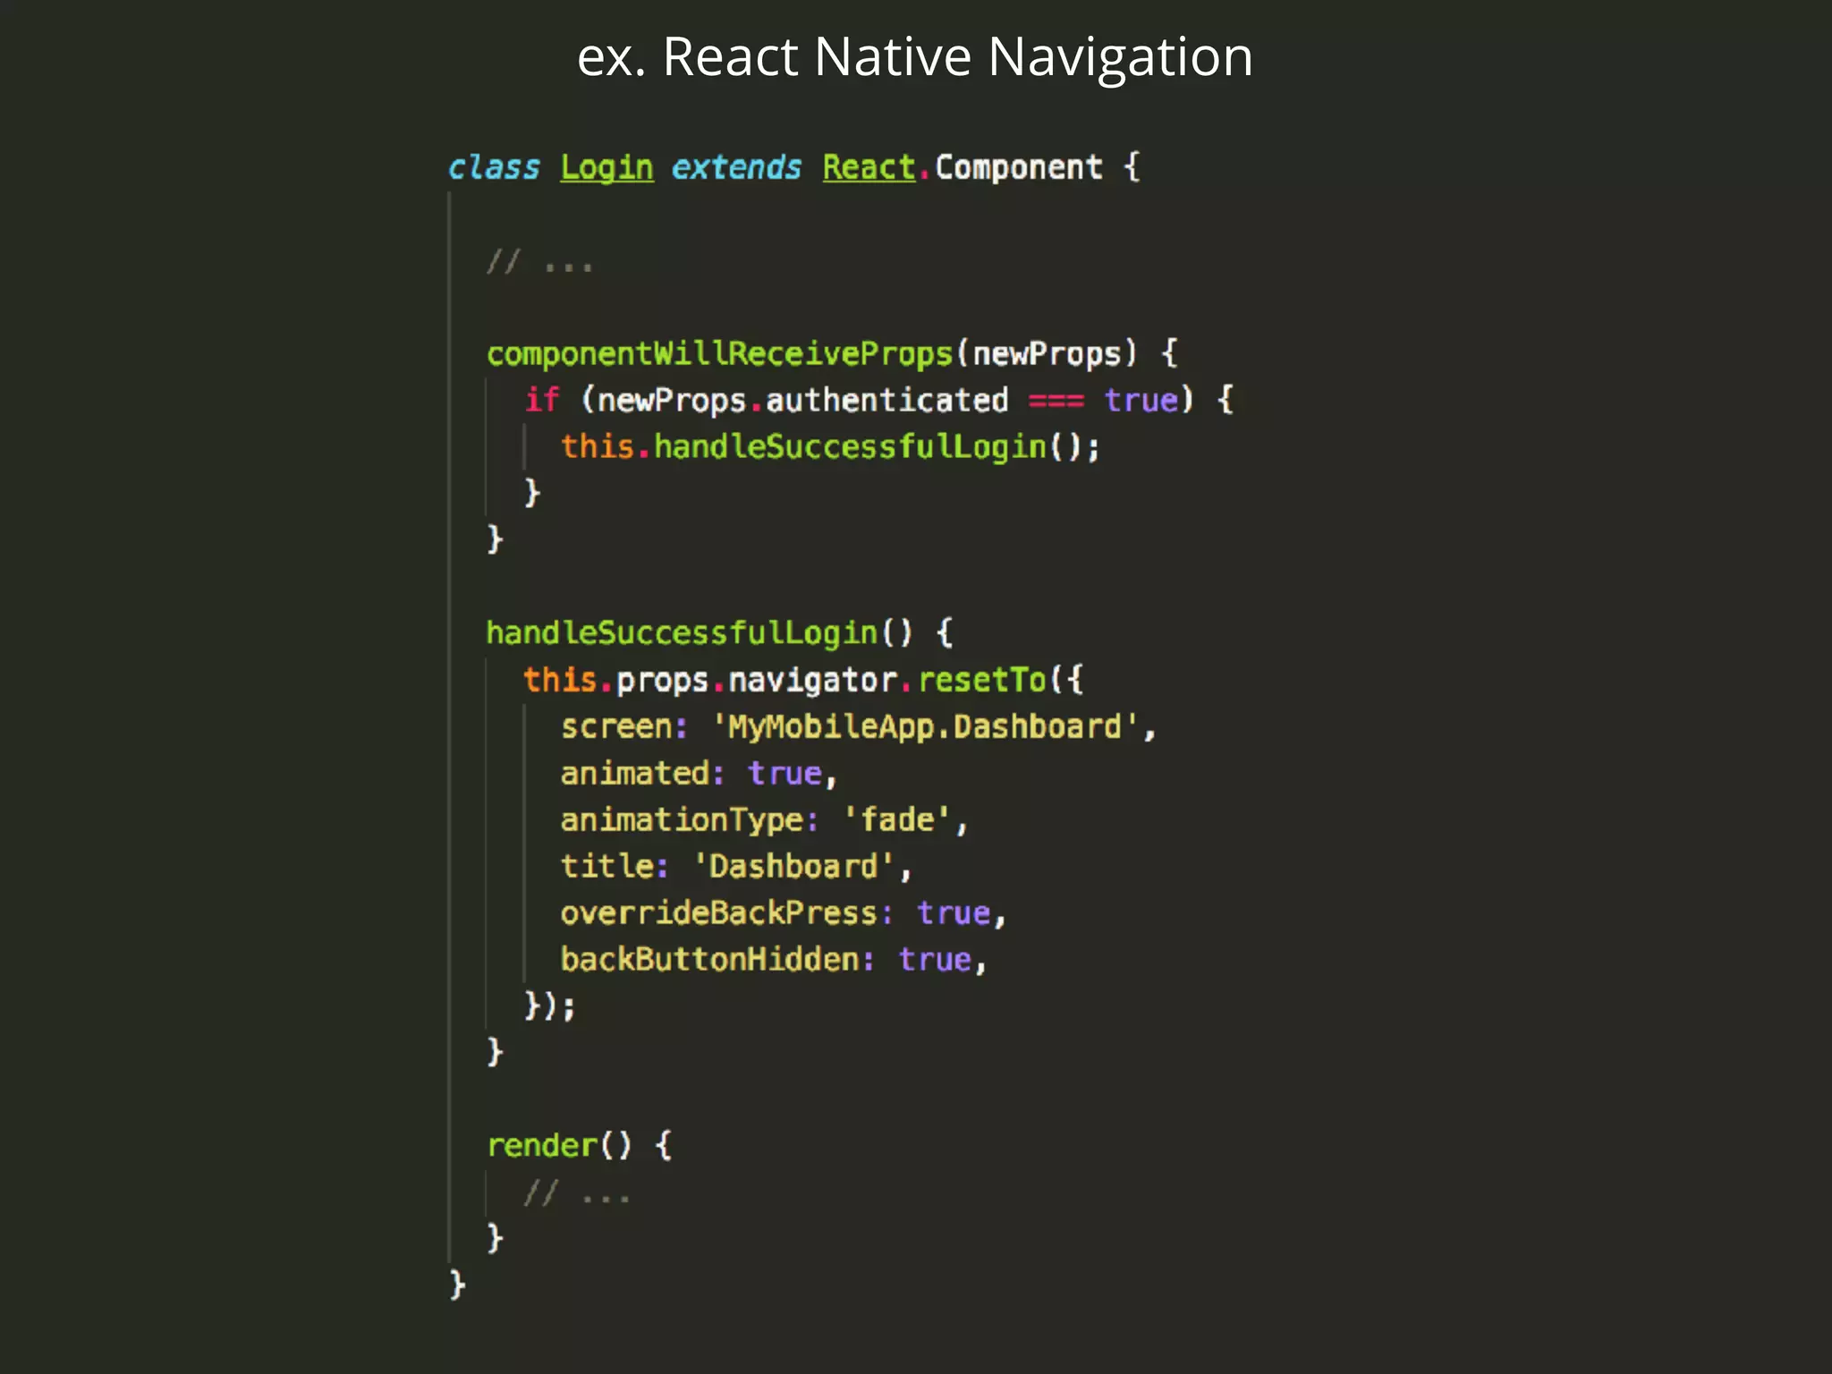Click the 'class' keyword
This screenshot has width=1832, height=1374.
tap(494, 167)
